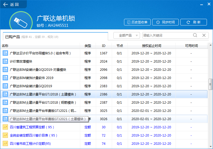Click ID cell 2098
Image resolution: width=213 pixels, height=149 pixels.
point(104,78)
